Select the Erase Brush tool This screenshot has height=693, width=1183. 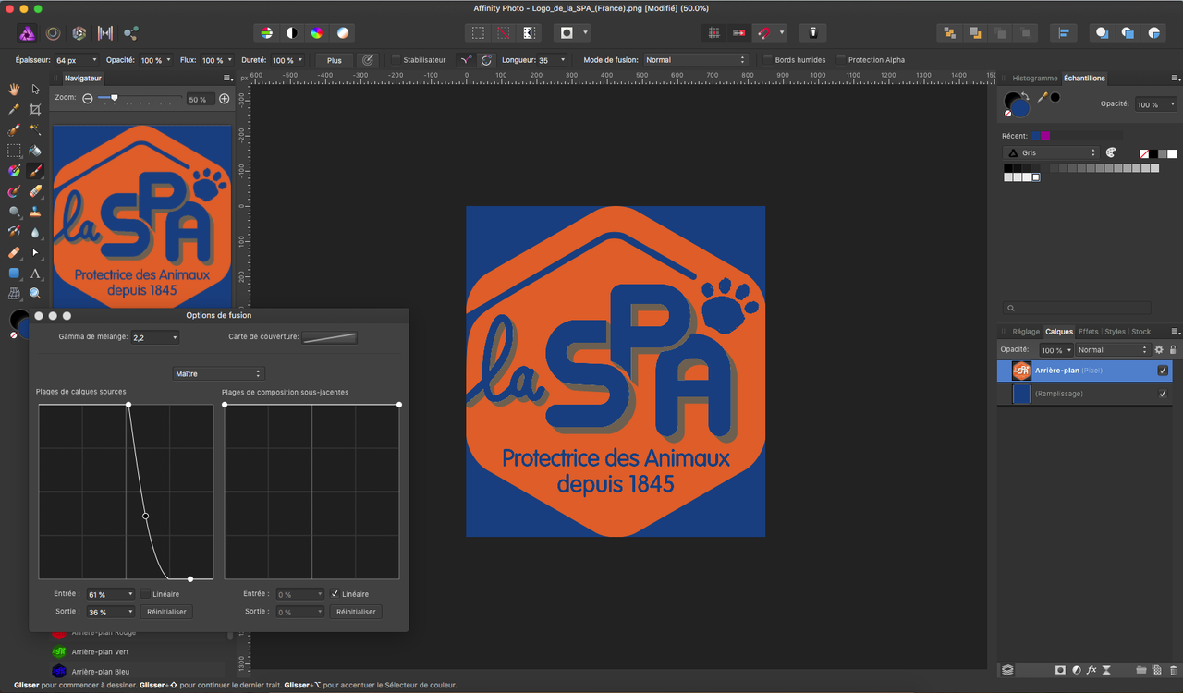[x=35, y=191]
